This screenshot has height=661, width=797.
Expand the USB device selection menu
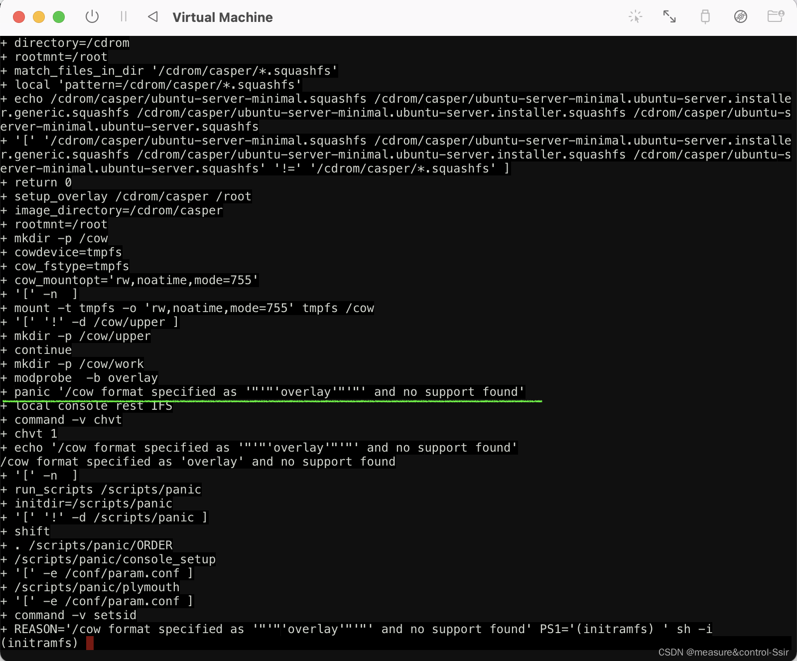pyautogui.click(x=705, y=16)
